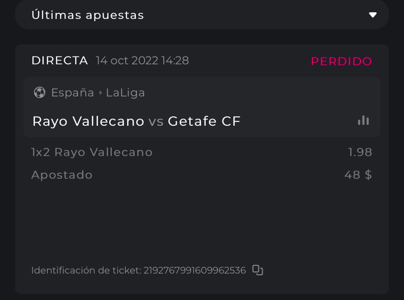Open the match statistics bar chart icon

[x=363, y=121]
